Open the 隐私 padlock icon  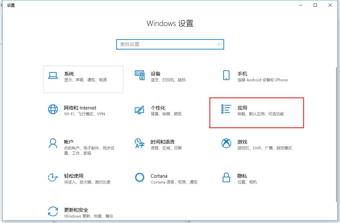(226, 177)
